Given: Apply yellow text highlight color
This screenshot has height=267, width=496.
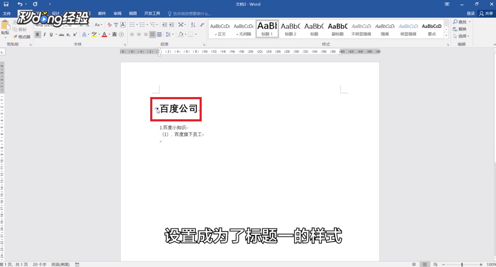Looking at the screenshot, I should tap(94, 35).
